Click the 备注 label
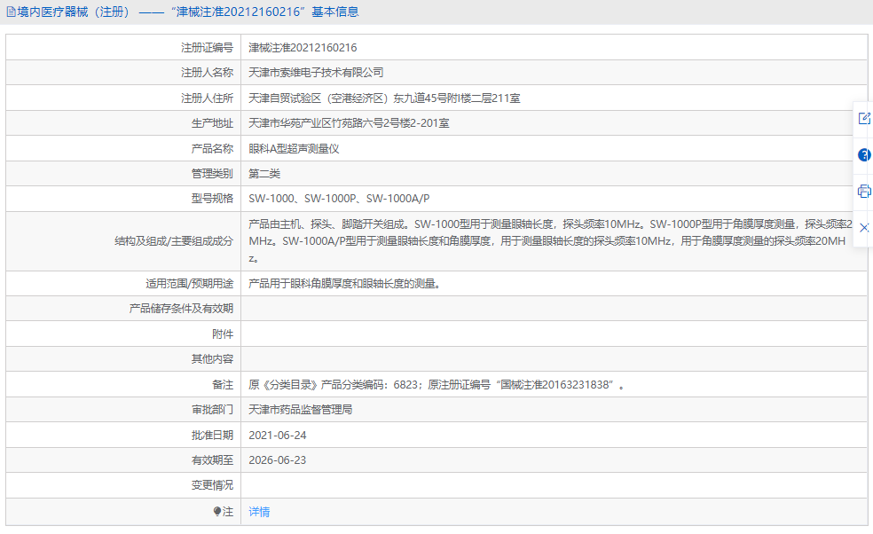The height and width of the screenshot is (534, 873). (223, 385)
